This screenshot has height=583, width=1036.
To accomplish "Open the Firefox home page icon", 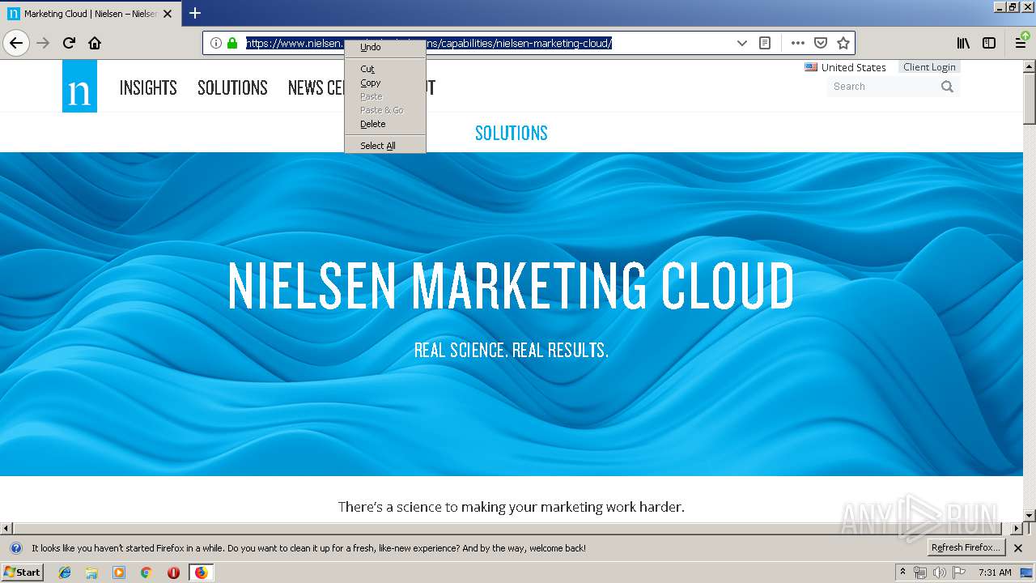I will coord(95,43).
